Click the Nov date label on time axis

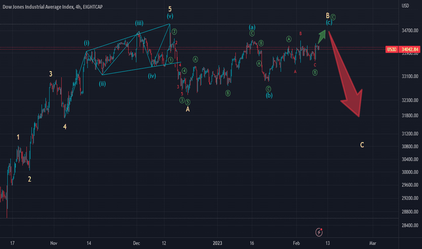[54, 243]
